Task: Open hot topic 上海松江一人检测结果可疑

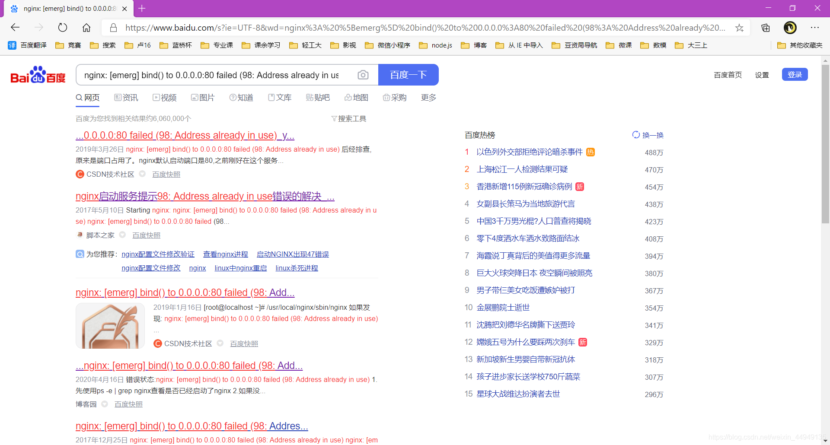Action: pos(522,169)
